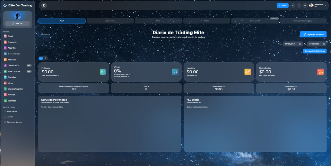The image size is (331, 166).
Task: Expand the Sin Cuenta account dropdown
Action: click(48, 34)
